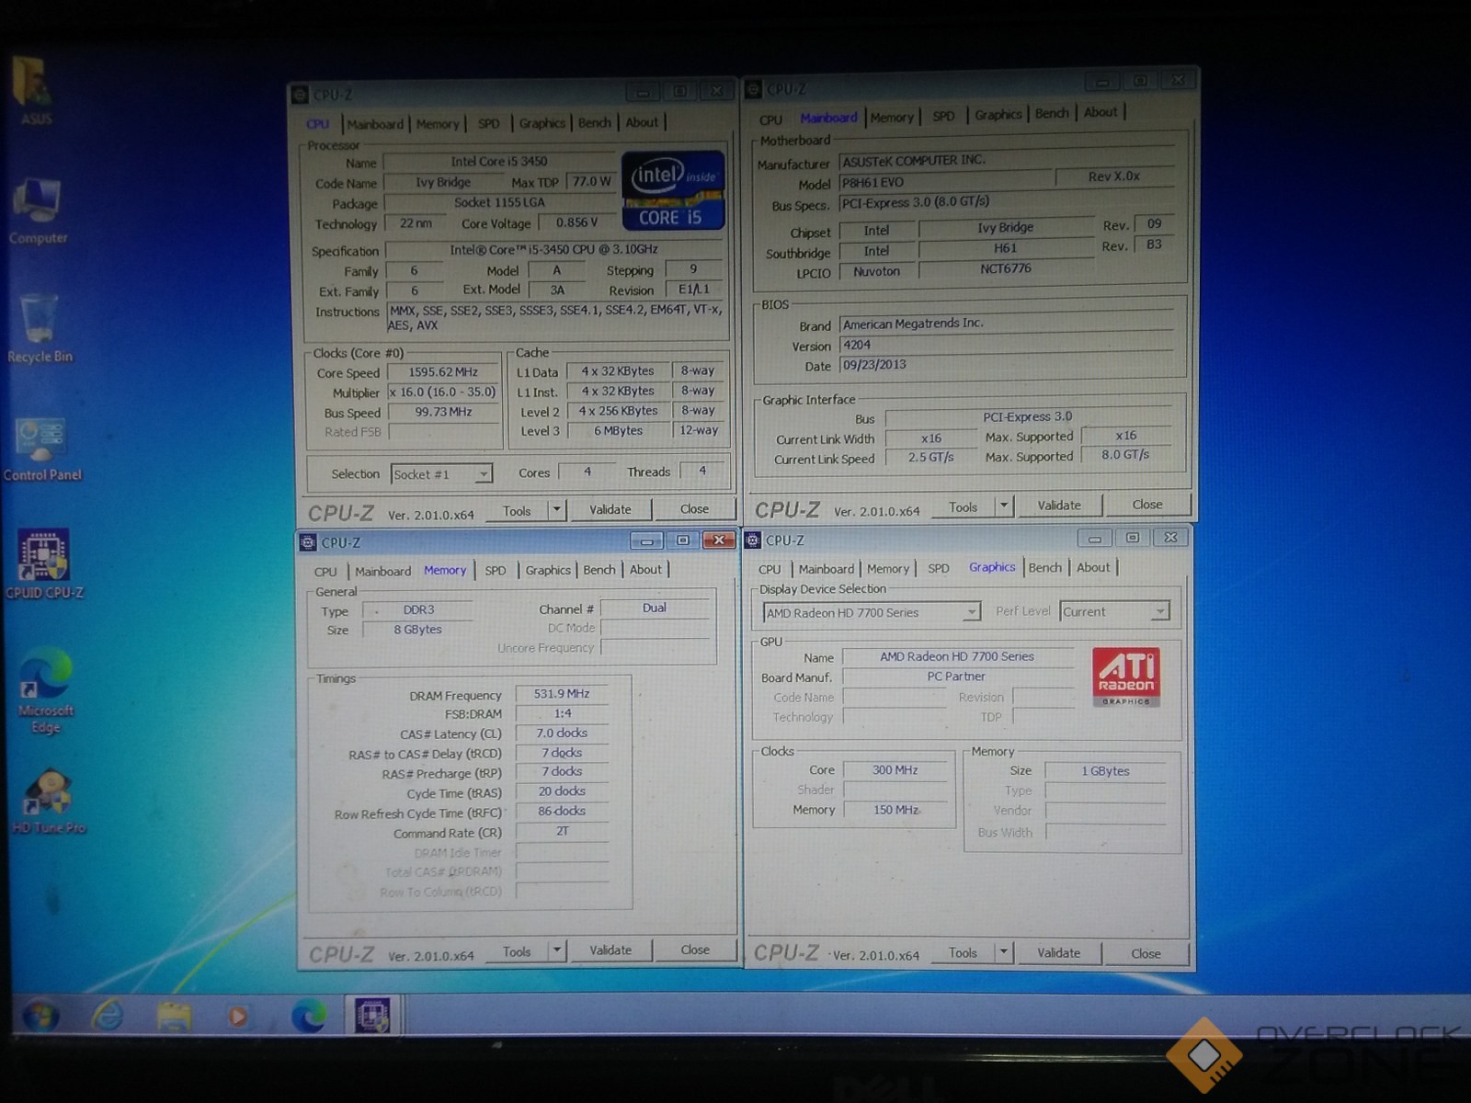Screen dimensions: 1471x1103
Task: Open About tab in Mainboard window
Action: (1100, 112)
